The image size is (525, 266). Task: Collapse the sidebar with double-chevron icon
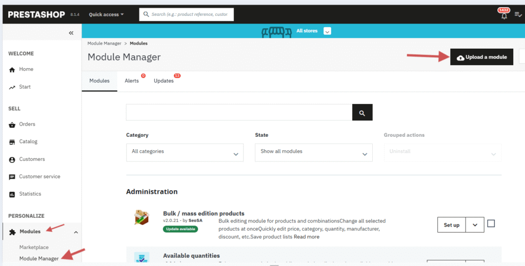coord(71,33)
